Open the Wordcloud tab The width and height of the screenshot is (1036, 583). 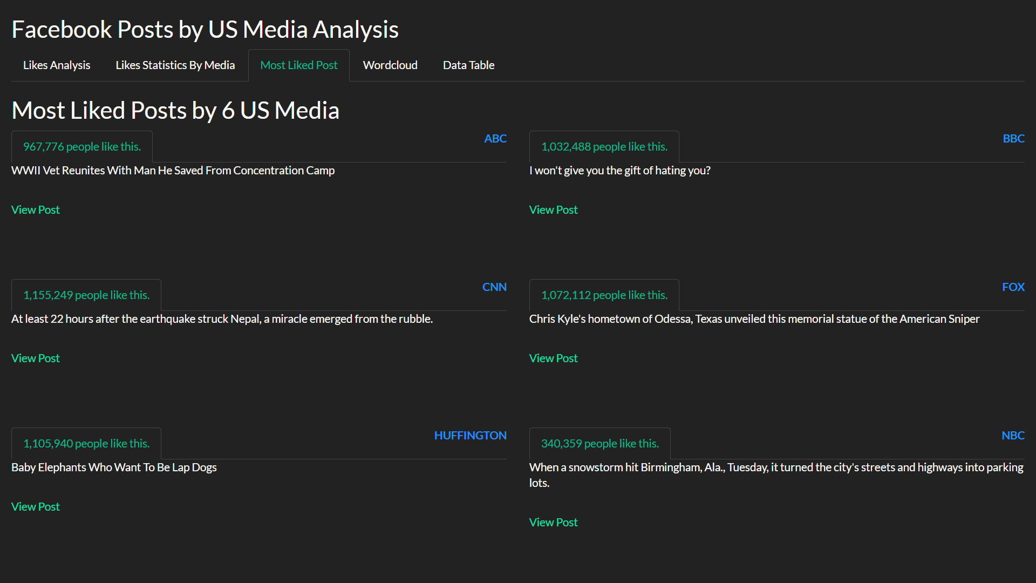390,65
